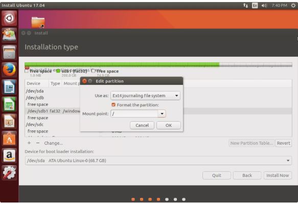This screenshot has width=298, height=203.
Task: Open the Files manager dock icon
Action: 9,53
